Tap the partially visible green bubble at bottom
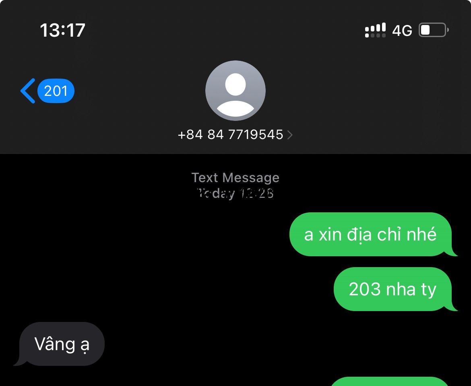 point(390,381)
